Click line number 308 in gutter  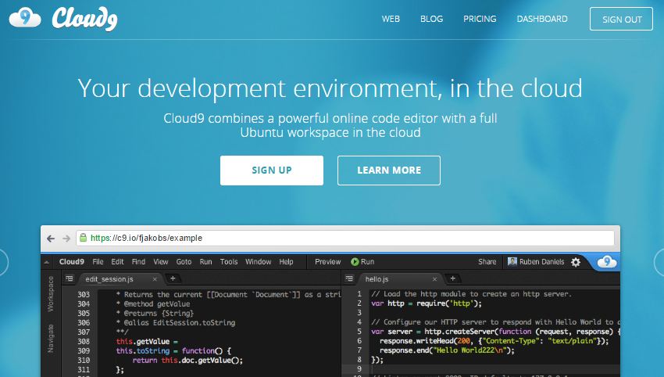[84, 341]
